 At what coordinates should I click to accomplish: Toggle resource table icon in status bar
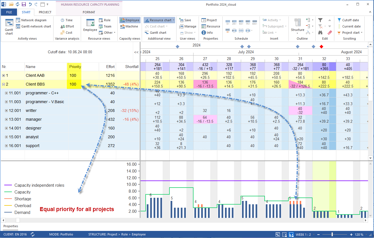coord(285,235)
